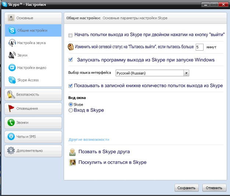Click Позвать в Skype друга link
Screen dimensions: 230x196
(104, 152)
